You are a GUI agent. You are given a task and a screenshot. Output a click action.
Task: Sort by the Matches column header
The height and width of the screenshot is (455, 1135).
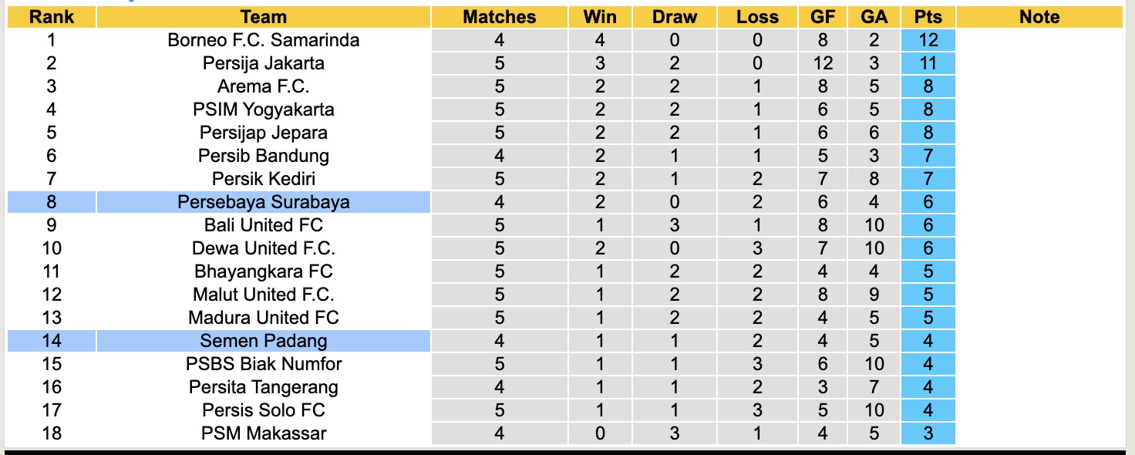click(499, 17)
